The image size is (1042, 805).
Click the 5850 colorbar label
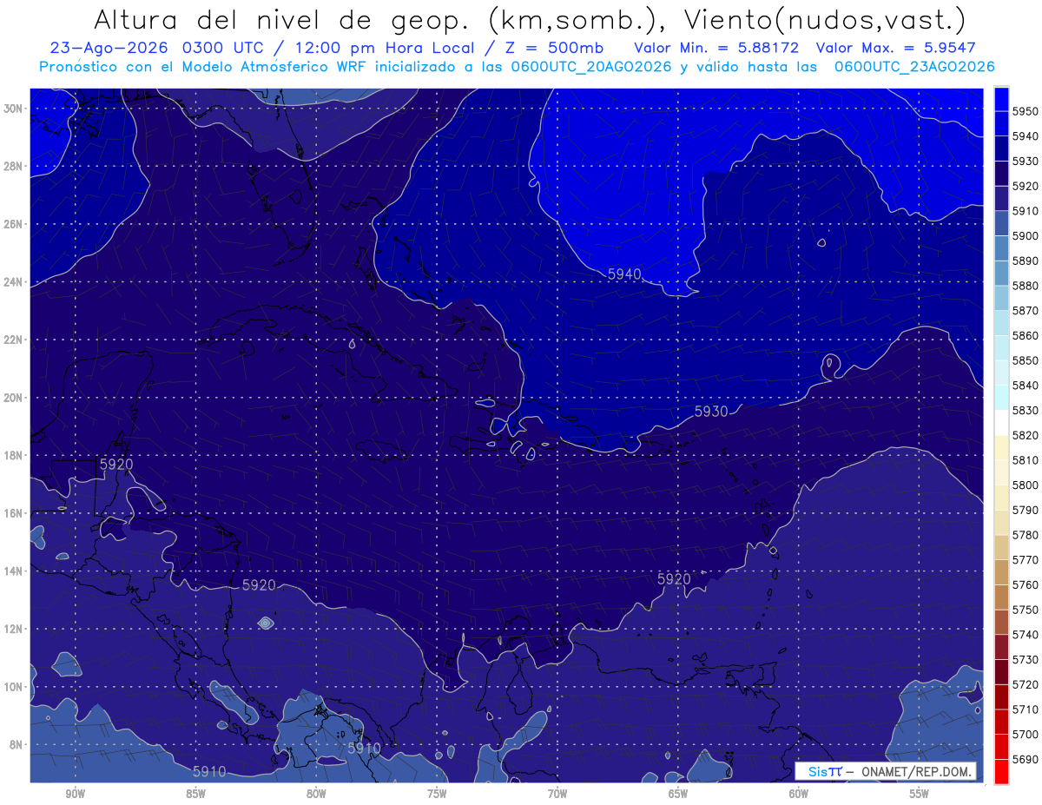pyautogui.click(x=1026, y=360)
